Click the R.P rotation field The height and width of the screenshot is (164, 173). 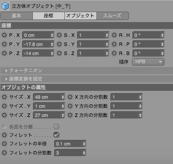point(148,44)
